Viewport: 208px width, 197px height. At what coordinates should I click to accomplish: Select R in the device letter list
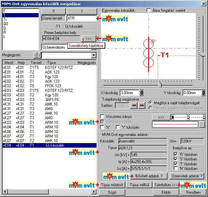[21, 32]
